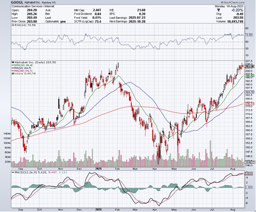Click the Volume legend bar icon
This screenshot has height=212, width=256.
pyautogui.click(x=12, y=73)
